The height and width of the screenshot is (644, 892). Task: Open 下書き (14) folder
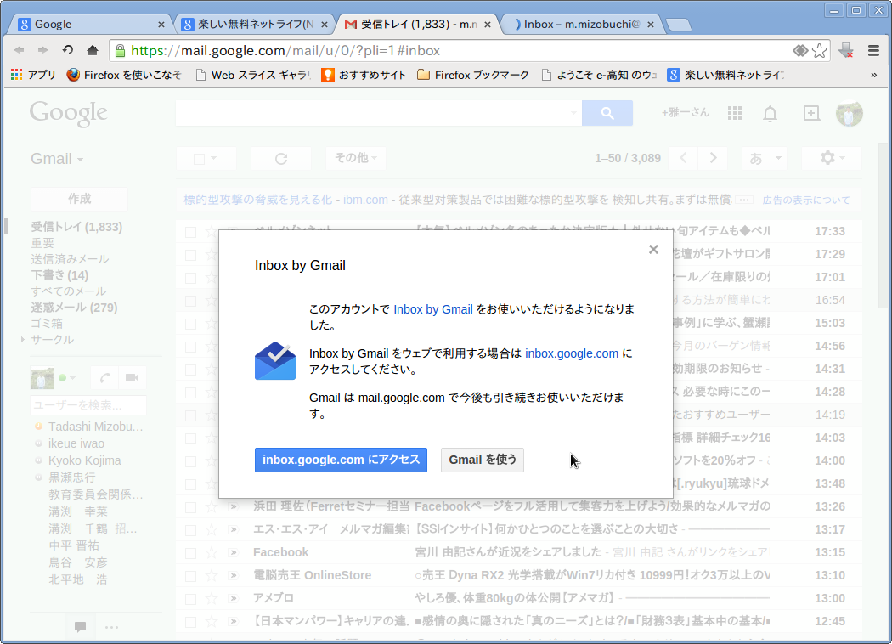[59, 275]
